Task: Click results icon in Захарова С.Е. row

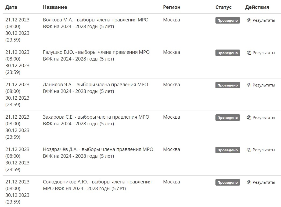Action: tap(249, 118)
